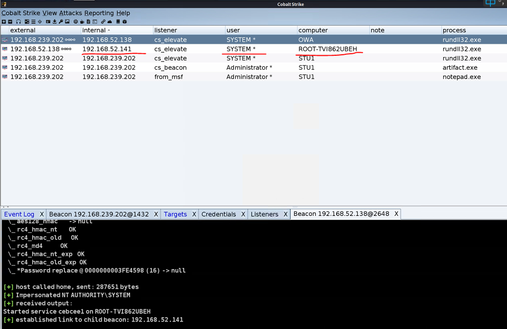The width and height of the screenshot is (507, 329).
Task: Click Manage Web Server cloud icon
Action: pos(109,21)
